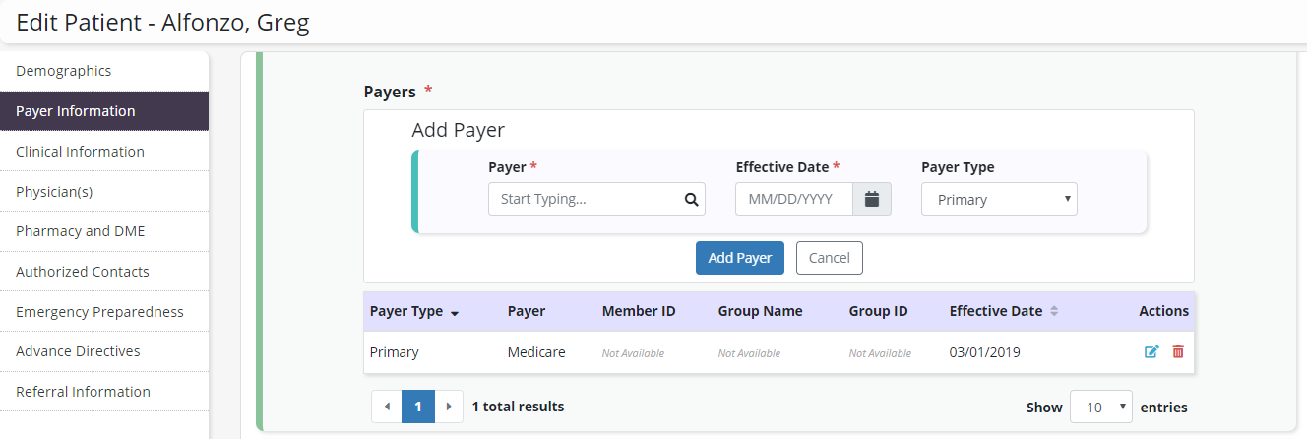Click the Cancel button
Viewport: 1307px width, 439px height.
coord(829,258)
